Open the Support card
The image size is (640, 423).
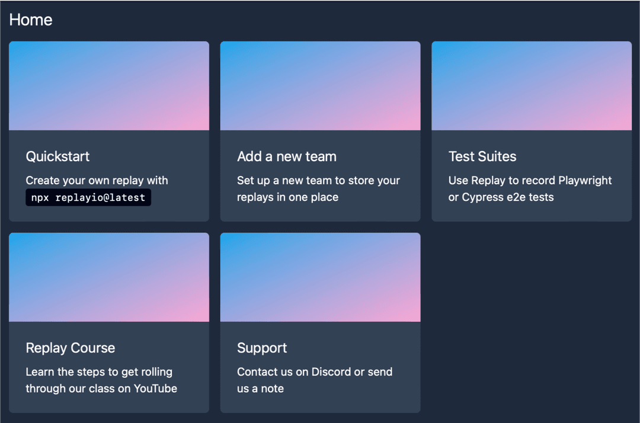[x=320, y=323]
